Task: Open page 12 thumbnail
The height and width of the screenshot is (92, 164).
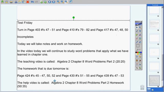Action: 154,24
